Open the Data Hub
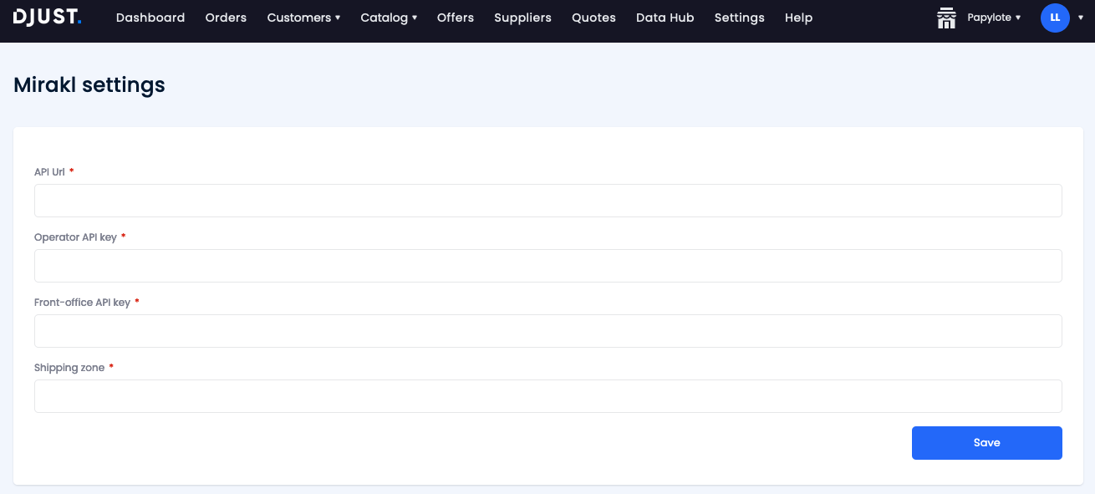The width and height of the screenshot is (1095, 494). (x=665, y=17)
